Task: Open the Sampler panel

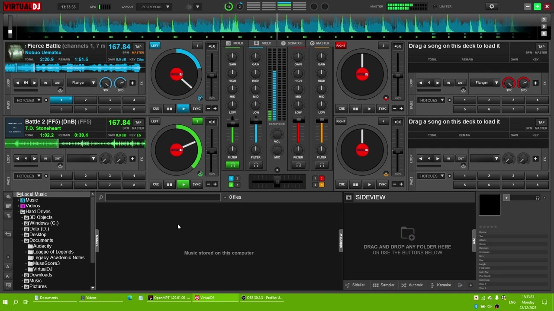Action: (383, 285)
